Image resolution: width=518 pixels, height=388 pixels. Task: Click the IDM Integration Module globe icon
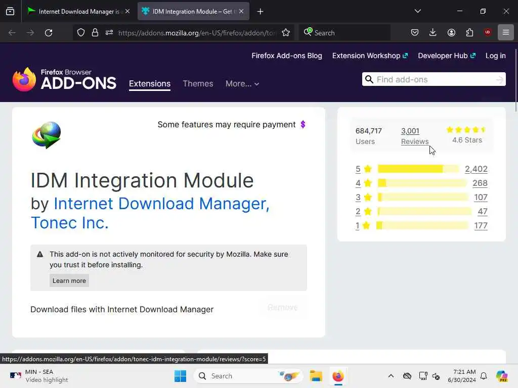coord(46,135)
